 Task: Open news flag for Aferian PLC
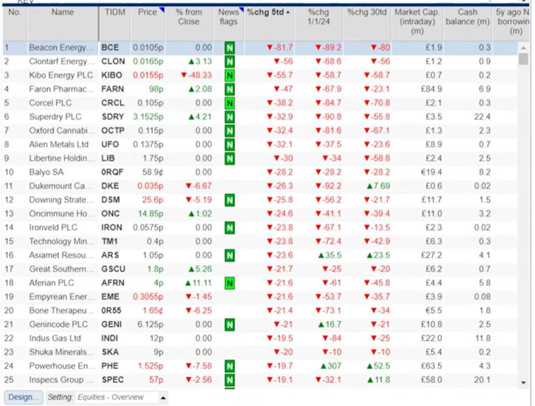230,283
